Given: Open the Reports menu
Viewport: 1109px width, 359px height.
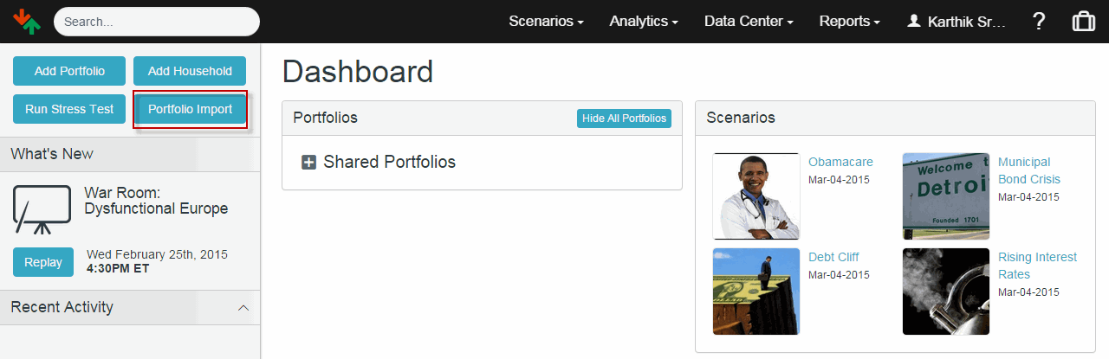Looking at the screenshot, I should (850, 22).
